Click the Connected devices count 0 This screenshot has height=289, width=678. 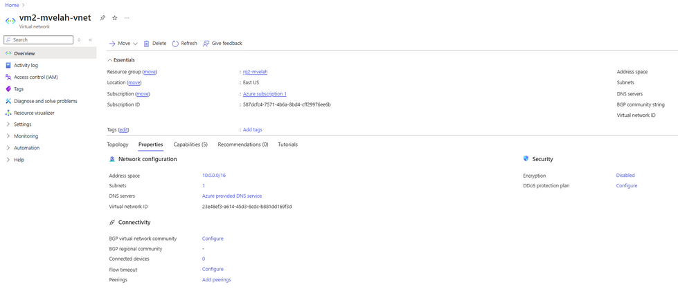[204, 259]
